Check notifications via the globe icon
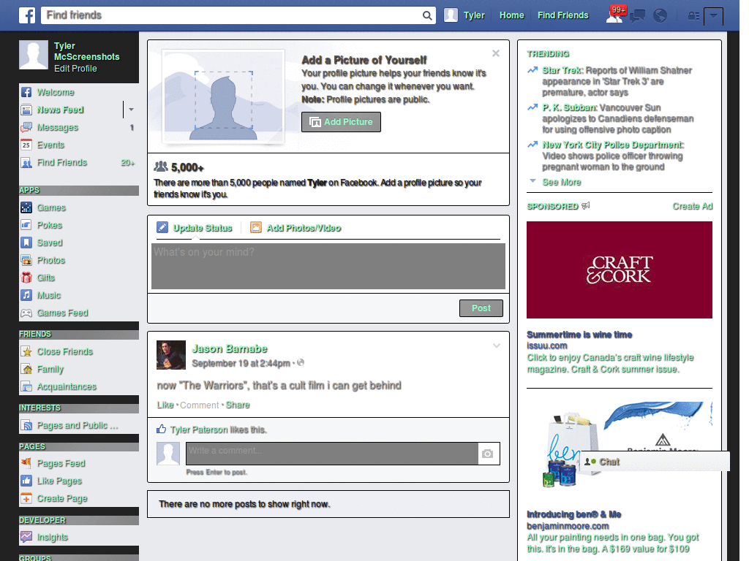 coord(660,15)
